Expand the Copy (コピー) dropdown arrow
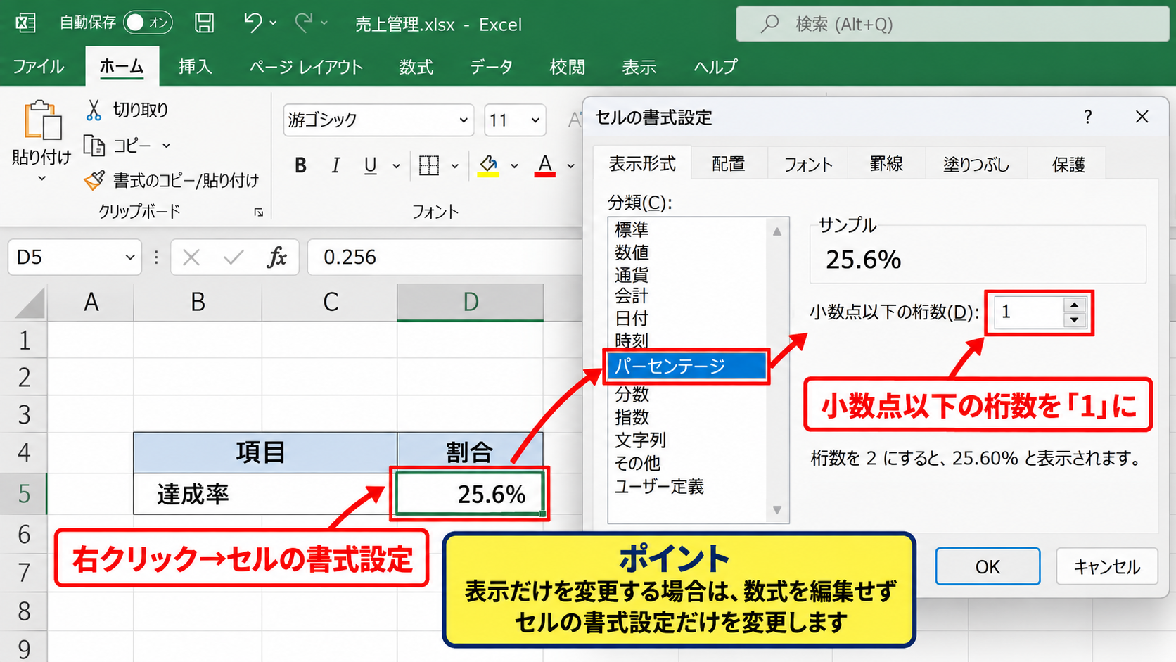This screenshot has width=1176, height=662. 167,146
